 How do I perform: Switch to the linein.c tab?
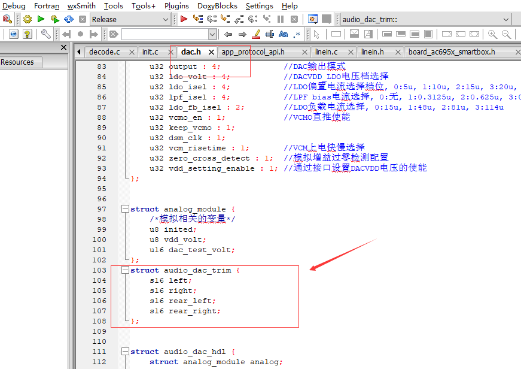pyautogui.click(x=326, y=52)
